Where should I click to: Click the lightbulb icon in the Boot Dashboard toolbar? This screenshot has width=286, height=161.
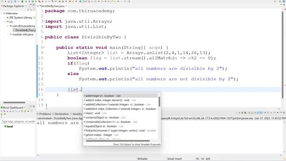[x=25, y=111]
